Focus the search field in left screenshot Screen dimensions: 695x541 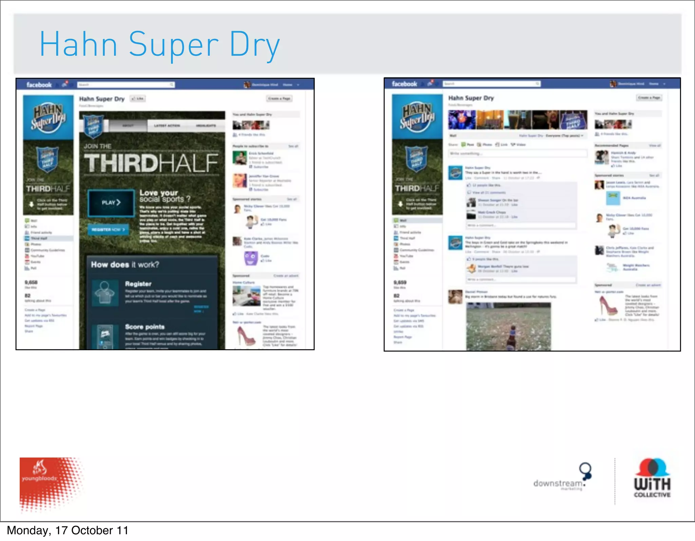coord(126,85)
